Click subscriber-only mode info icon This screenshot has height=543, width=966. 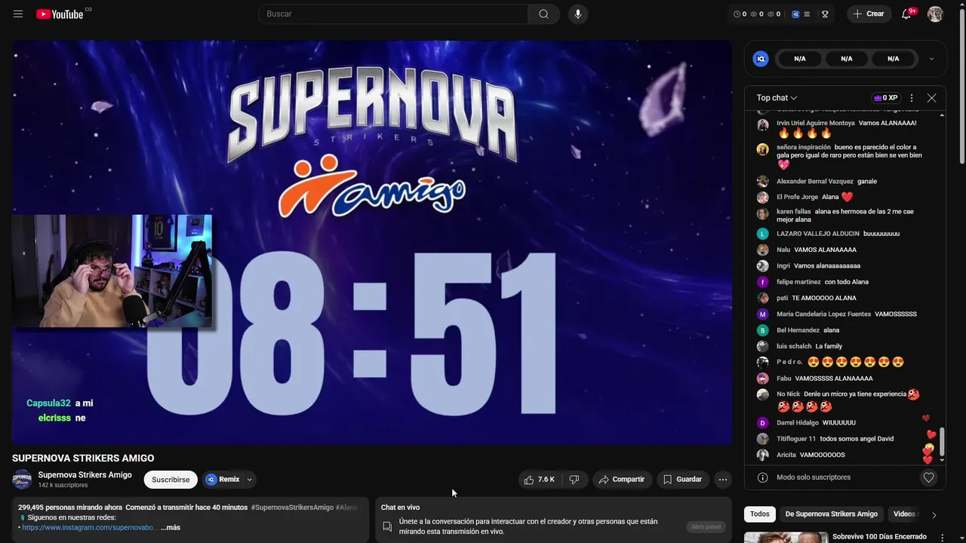click(x=762, y=477)
